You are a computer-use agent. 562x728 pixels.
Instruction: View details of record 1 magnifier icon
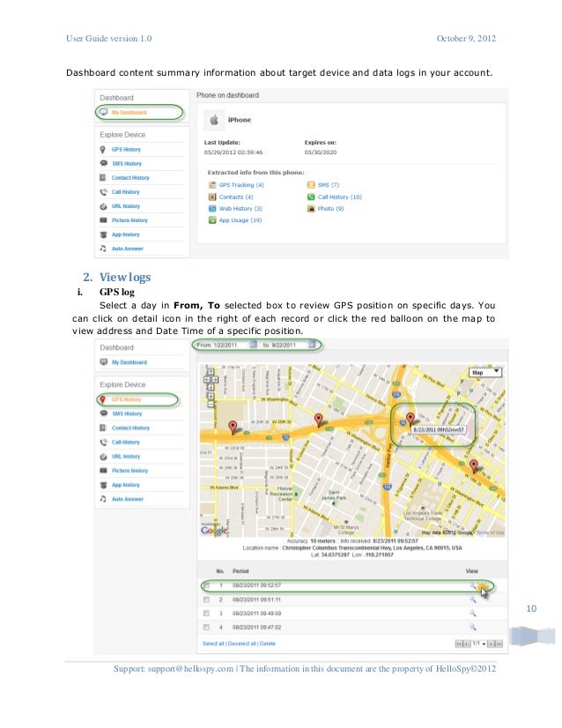click(x=472, y=585)
